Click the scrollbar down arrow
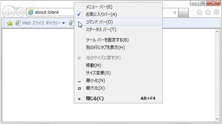The image size is (222, 124). [x=217, y=119]
